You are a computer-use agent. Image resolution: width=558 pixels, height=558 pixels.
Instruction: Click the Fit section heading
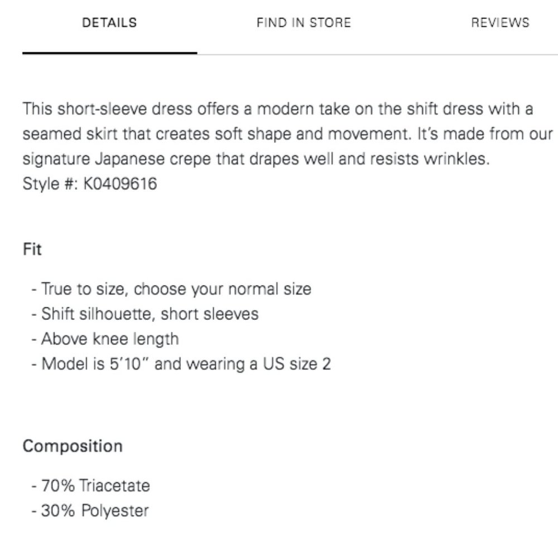click(32, 249)
